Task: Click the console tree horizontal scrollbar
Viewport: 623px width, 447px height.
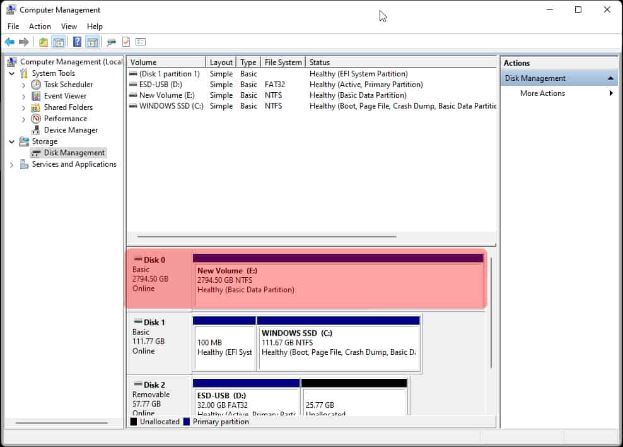Action: pyautogui.click(x=62, y=423)
